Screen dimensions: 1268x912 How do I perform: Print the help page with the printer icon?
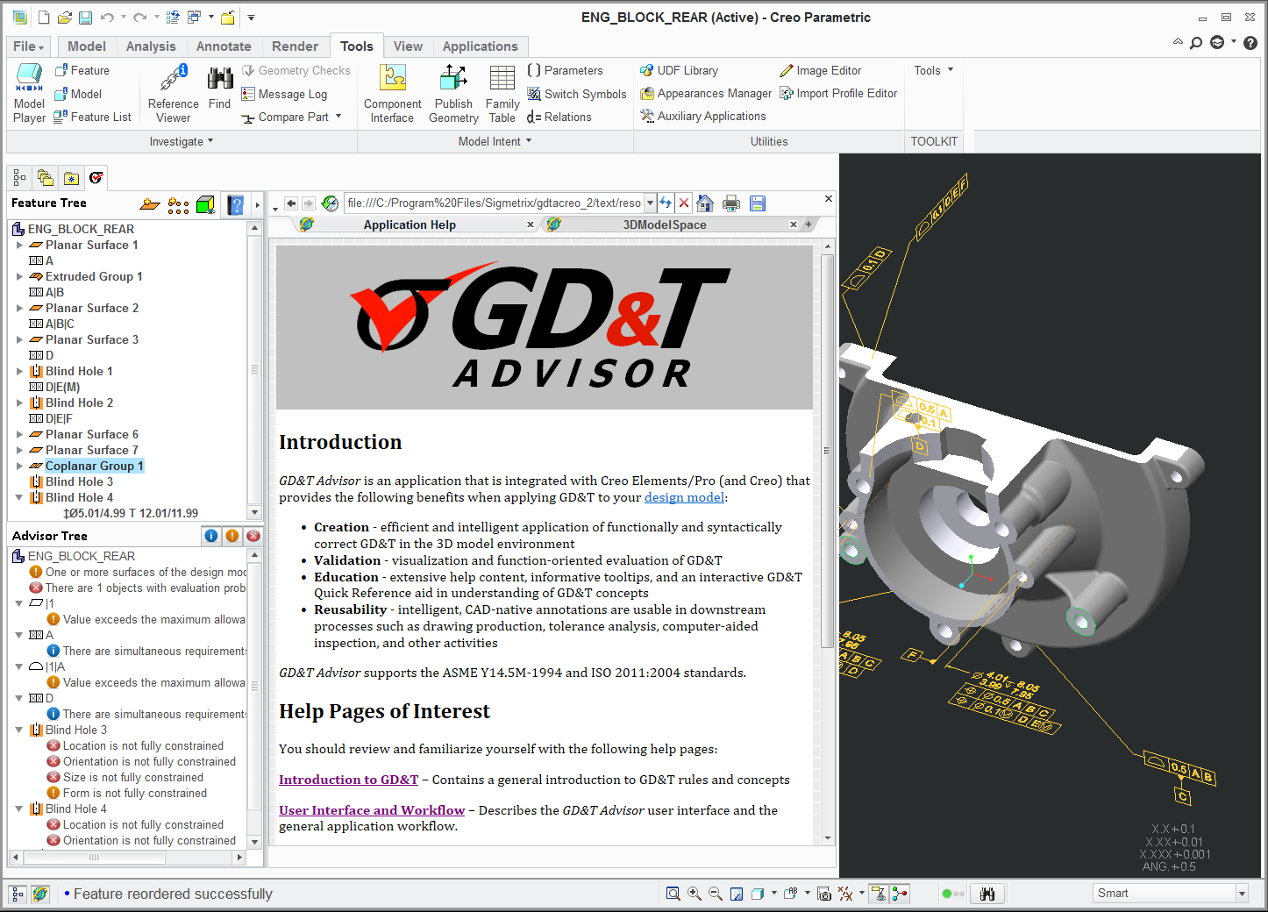click(x=731, y=203)
